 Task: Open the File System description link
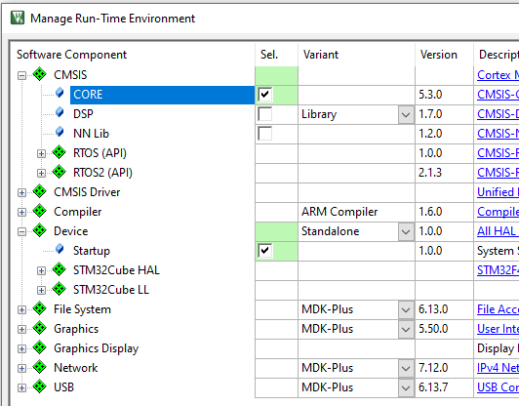498,309
